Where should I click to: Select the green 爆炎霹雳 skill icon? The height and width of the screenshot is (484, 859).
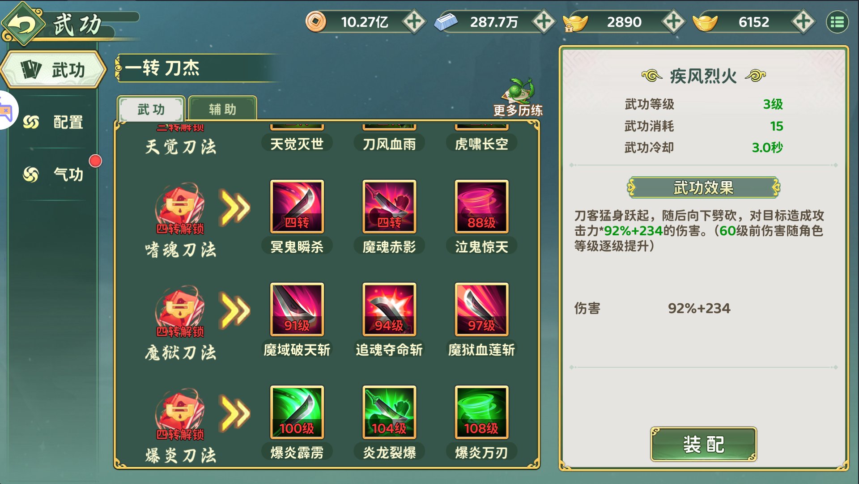click(x=297, y=412)
